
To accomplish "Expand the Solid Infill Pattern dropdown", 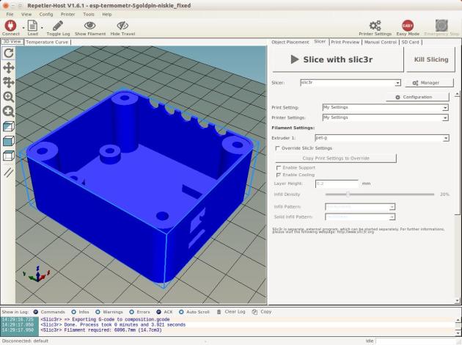I will tap(392, 217).
